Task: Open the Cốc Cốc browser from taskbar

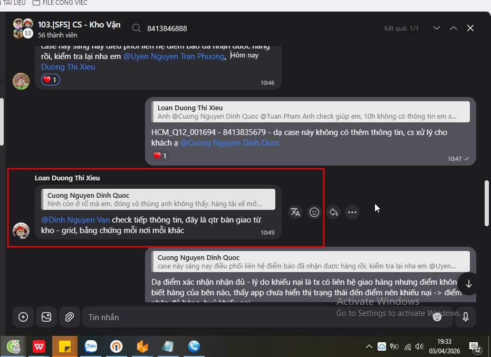Action: (13, 346)
